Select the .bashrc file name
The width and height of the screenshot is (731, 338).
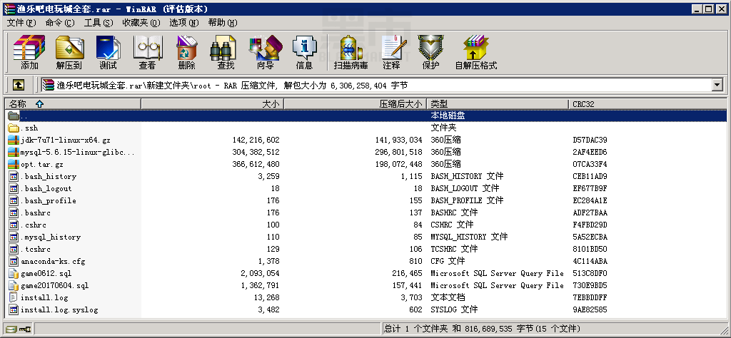point(36,212)
